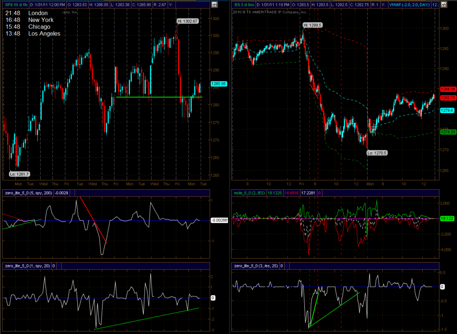Click the Hi: 1302.67 price bubble

pos(188,21)
